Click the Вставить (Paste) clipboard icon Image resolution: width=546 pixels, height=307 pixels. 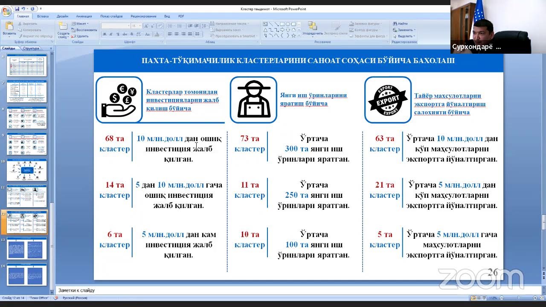pyautogui.click(x=9, y=26)
